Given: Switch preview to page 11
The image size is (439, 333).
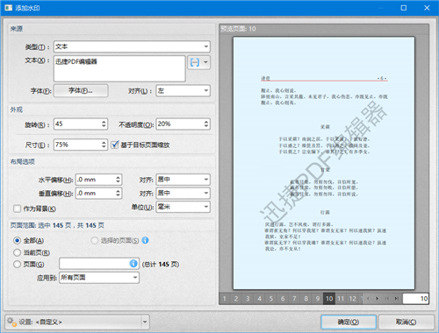Looking at the screenshot, I should click(x=341, y=299).
